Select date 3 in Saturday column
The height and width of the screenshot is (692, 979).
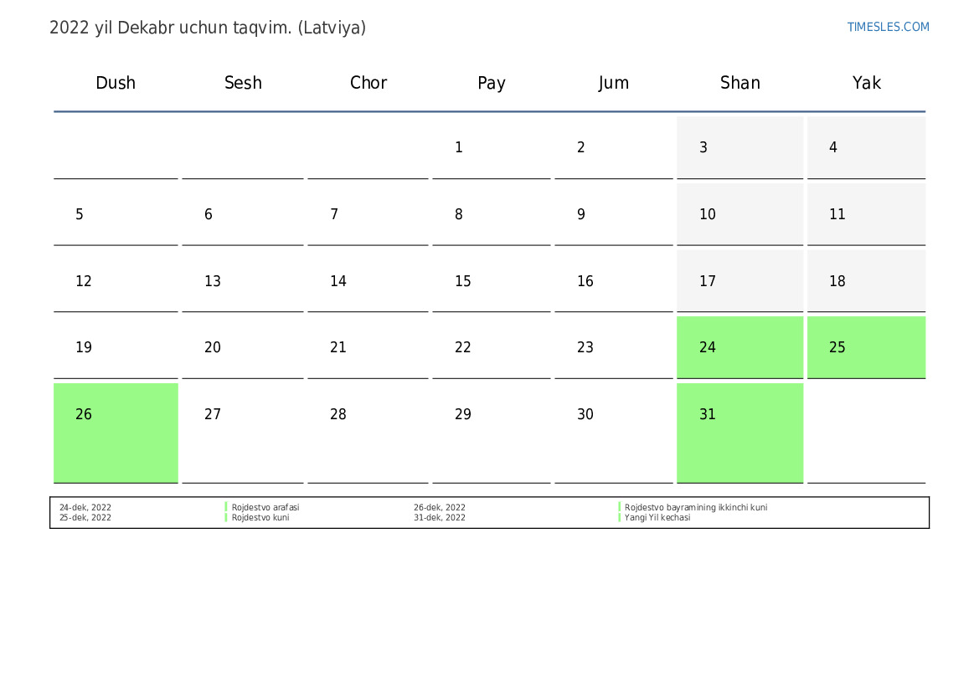pos(703,148)
